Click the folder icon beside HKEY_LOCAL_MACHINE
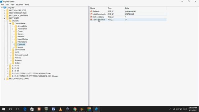Image resolution: width=199 pixels, height=112 pixels. [7, 16]
